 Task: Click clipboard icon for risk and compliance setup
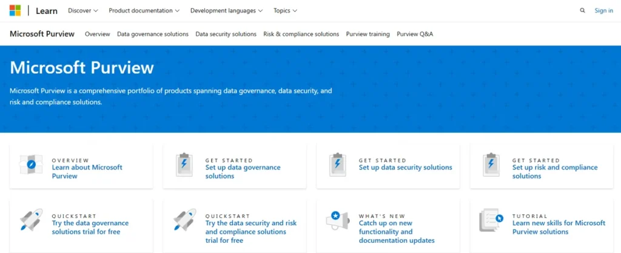491,165
